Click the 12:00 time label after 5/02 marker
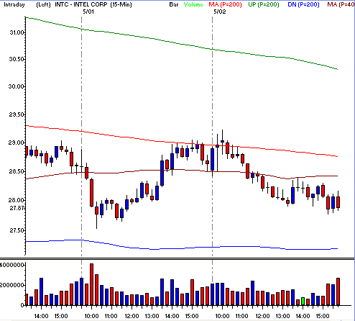This screenshot has width=355, height=321. point(262,316)
